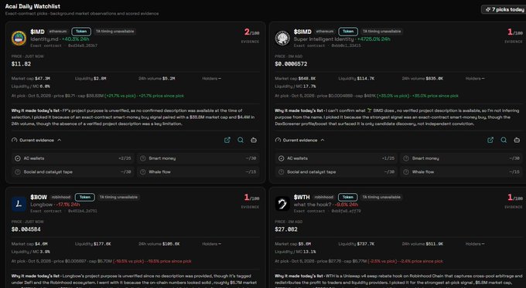Click price $0.004584 on $BOW card

click(26, 229)
